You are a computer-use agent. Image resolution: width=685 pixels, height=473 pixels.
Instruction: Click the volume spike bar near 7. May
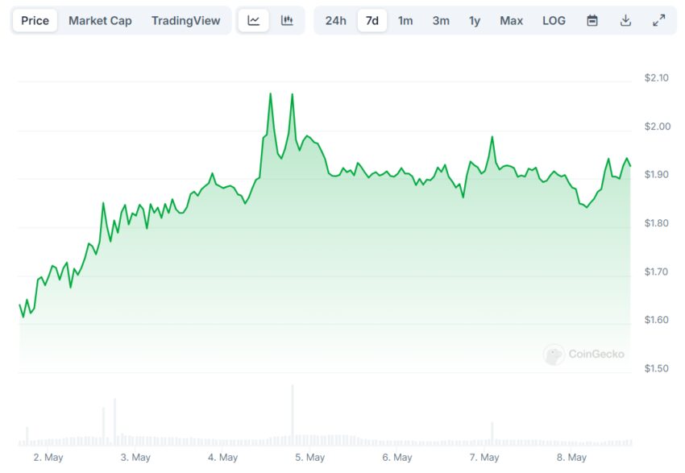point(492,434)
